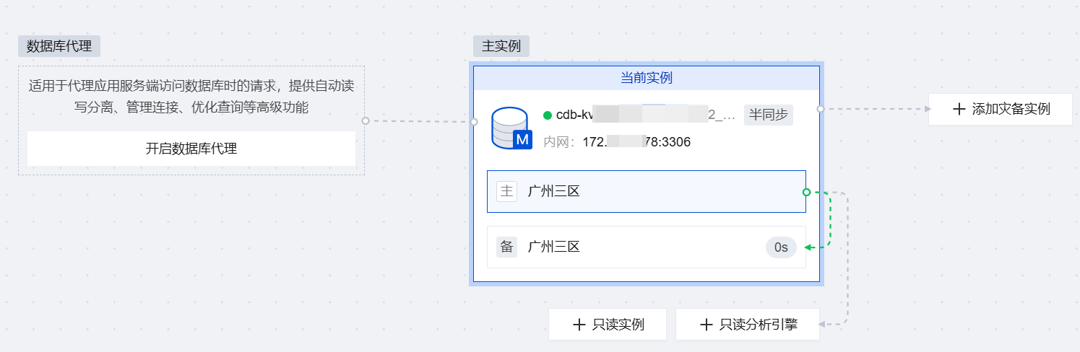Click the 备 role badge icon
The width and height of the screenshot is (1080, 352).
click(506, 247)
